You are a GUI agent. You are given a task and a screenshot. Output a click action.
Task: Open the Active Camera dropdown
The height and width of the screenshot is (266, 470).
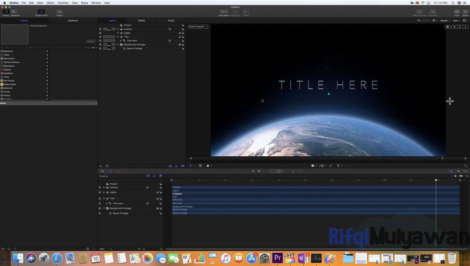click(x=197, y=27)
